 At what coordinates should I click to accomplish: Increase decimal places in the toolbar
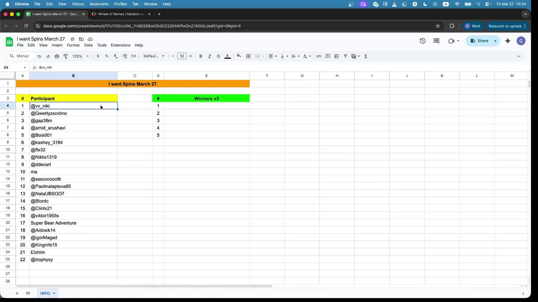pos(124,56)
